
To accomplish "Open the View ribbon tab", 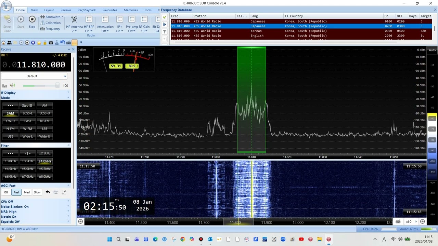I will pyautogui.click(x=34, y=10).
